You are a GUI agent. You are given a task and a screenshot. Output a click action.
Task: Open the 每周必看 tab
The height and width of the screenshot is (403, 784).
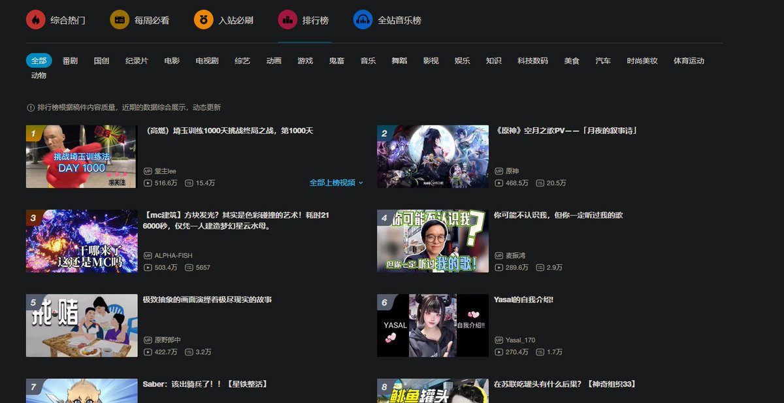[x=140, y=20]
